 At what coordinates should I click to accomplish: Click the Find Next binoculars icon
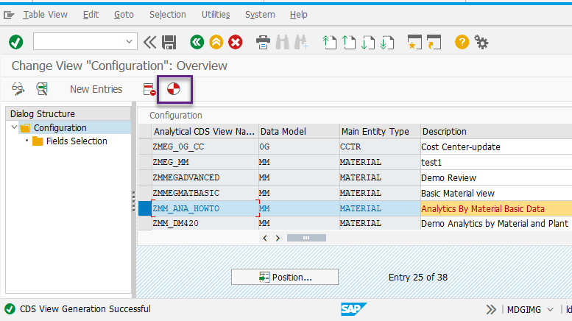coord(301,42)
